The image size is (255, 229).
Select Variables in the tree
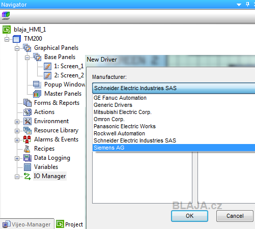click(46, 167)
